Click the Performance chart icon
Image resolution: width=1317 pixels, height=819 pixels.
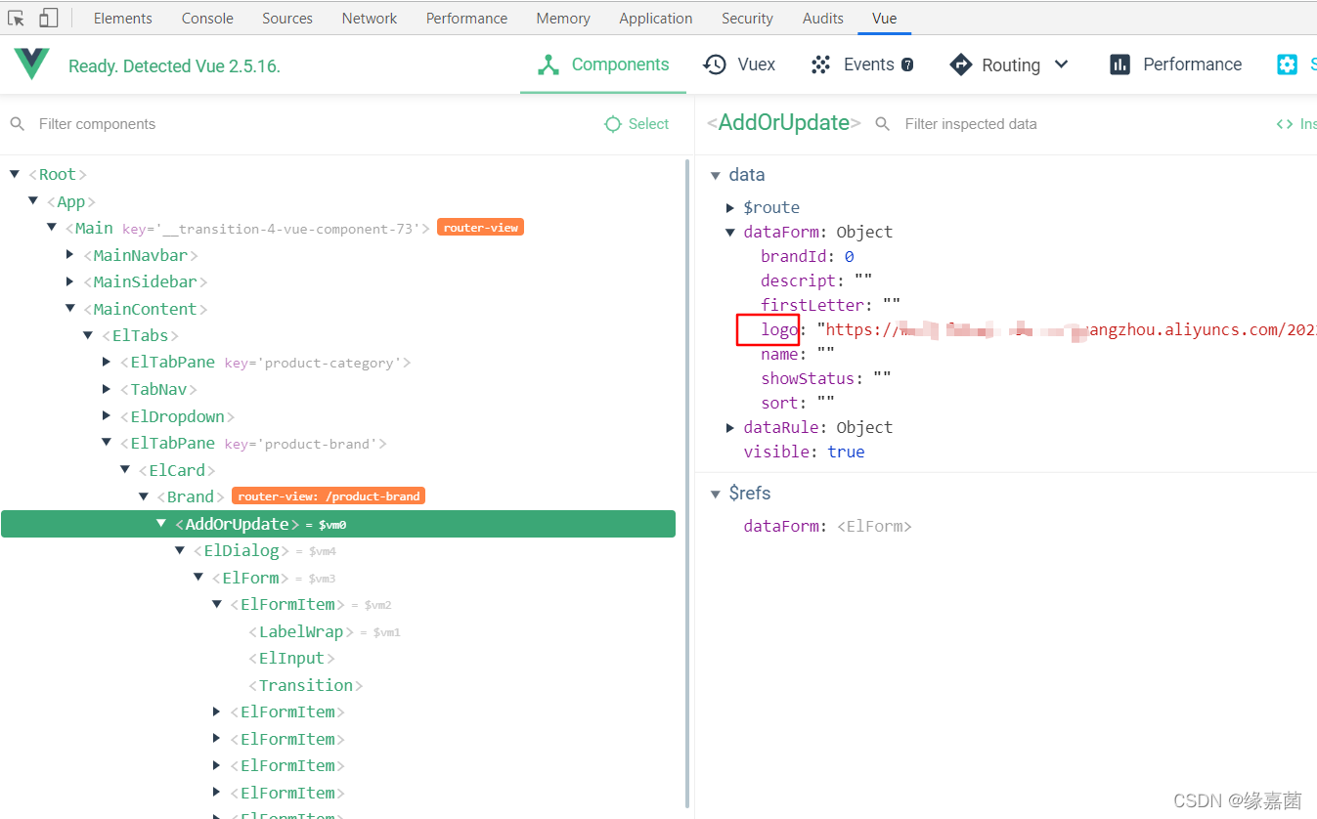tap(1119, 65)
